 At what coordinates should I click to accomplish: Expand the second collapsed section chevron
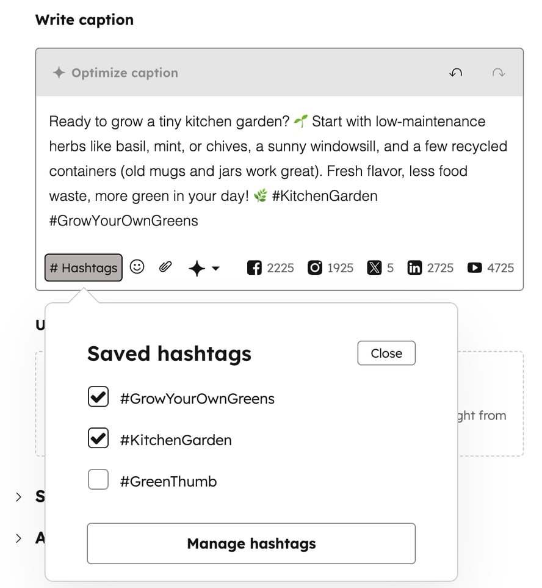tap(18, 538)
